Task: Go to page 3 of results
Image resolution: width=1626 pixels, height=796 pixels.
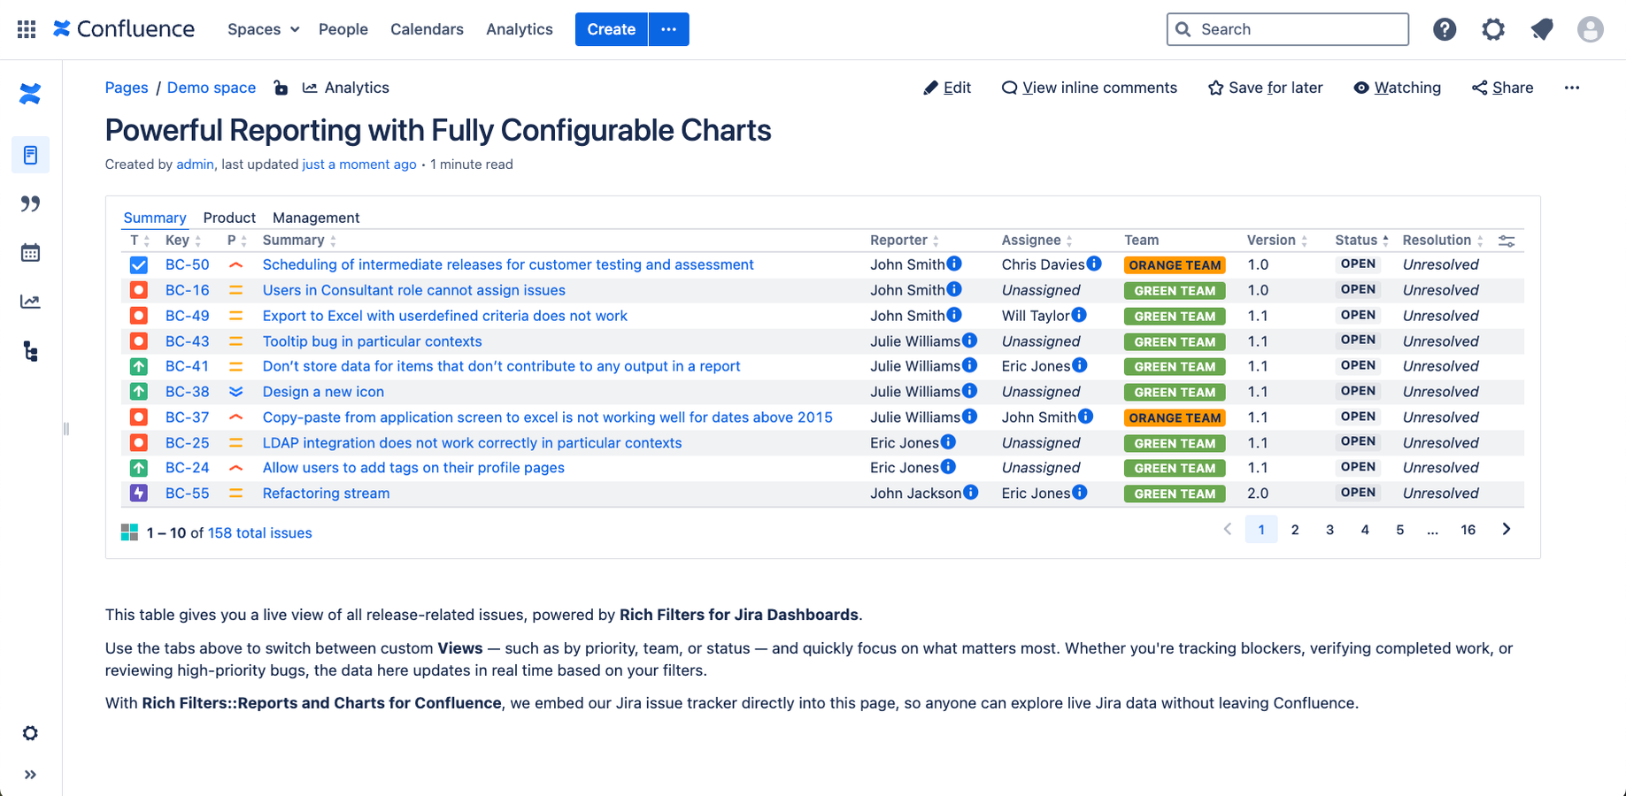Action: 1329,530
